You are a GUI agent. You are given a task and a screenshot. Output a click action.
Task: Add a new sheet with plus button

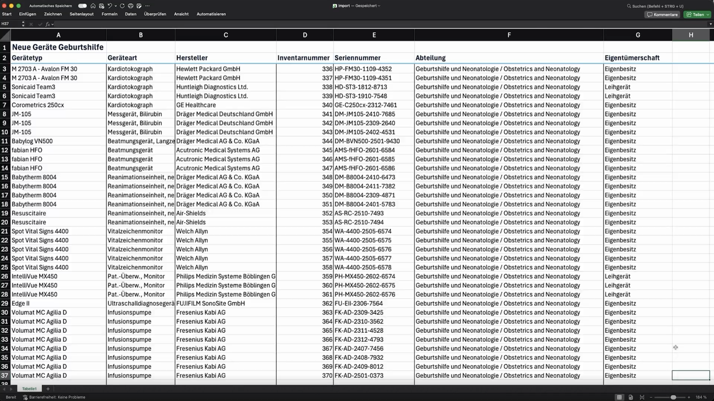tap(48, 389)
